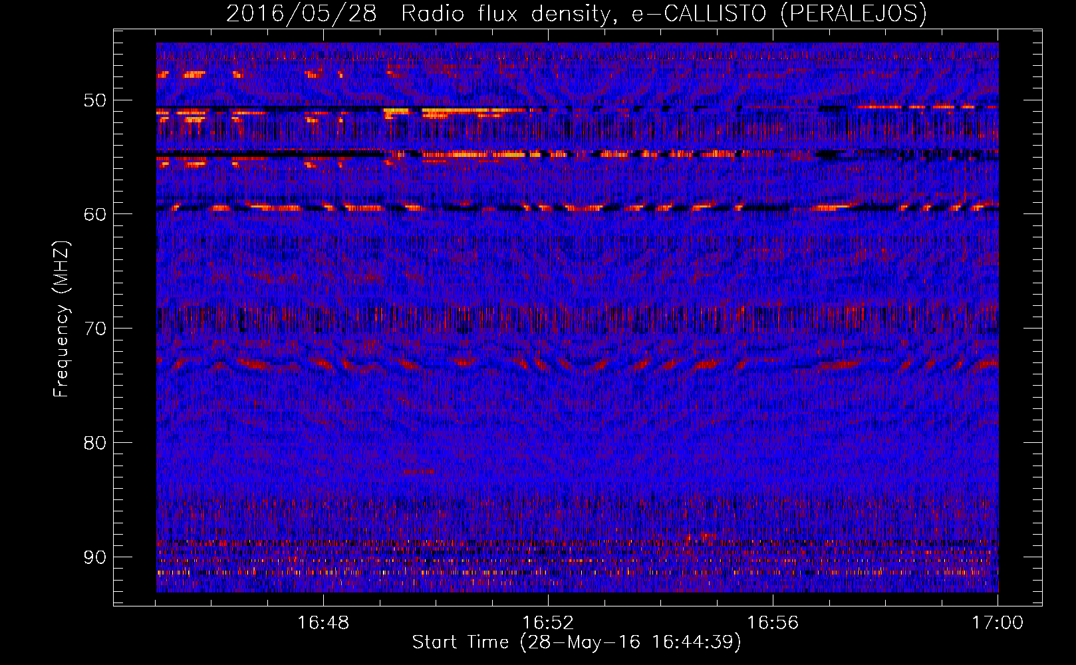This screenshot has width=1076, height=665.
Task: Click the 16:52 time tick label
Action: click(x=548, y=623)
